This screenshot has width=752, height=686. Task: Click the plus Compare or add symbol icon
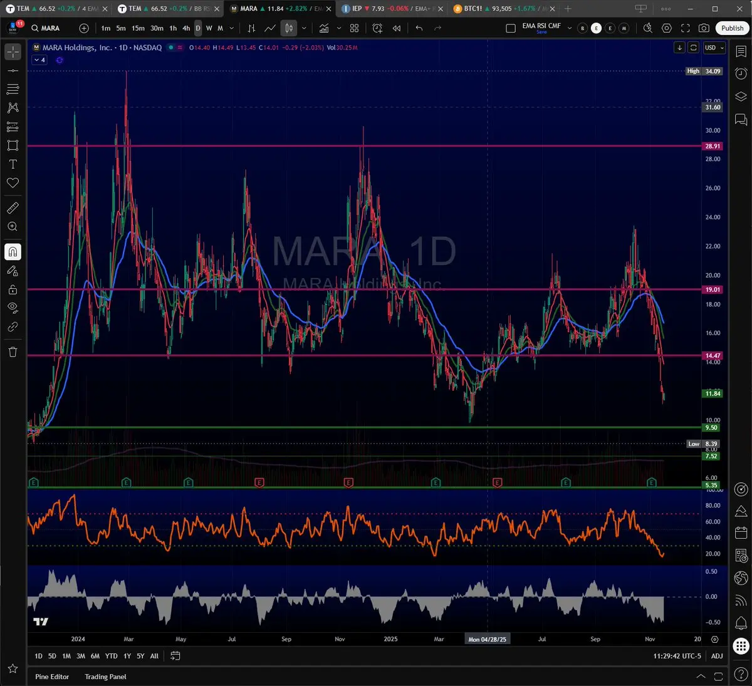84,28
